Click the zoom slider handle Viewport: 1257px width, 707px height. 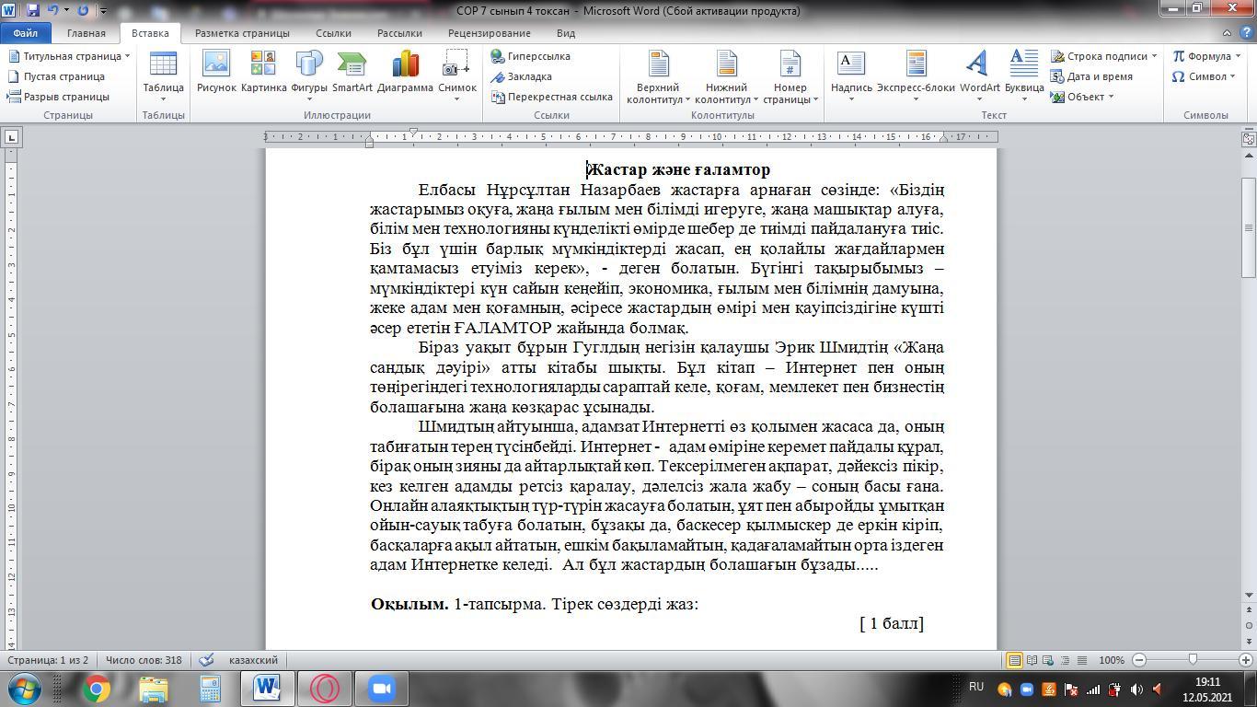coord(1193,660)
